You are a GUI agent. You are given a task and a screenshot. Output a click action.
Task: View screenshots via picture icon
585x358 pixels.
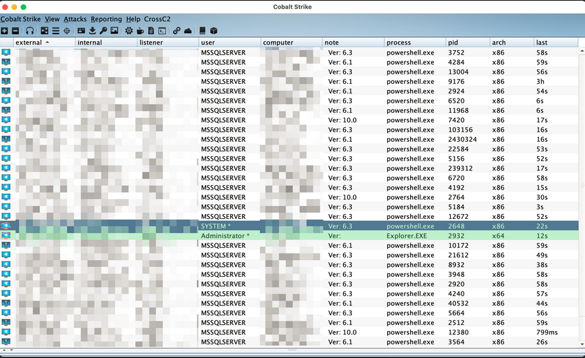pyautogui.click(x=115, y=30)
